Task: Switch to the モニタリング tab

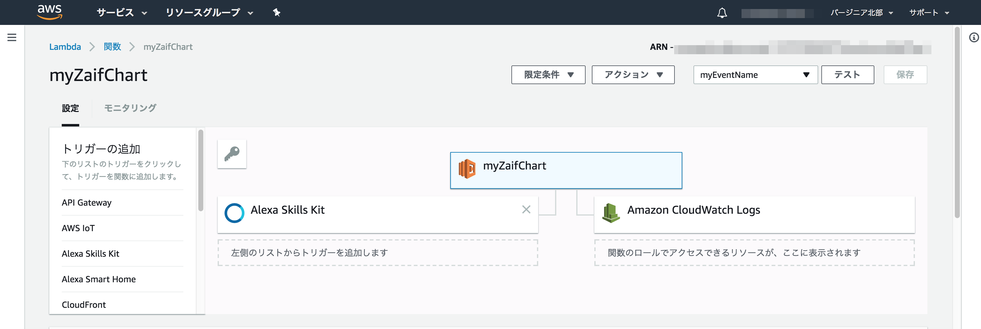Action: pyautogui.click(x=130, y=108)
